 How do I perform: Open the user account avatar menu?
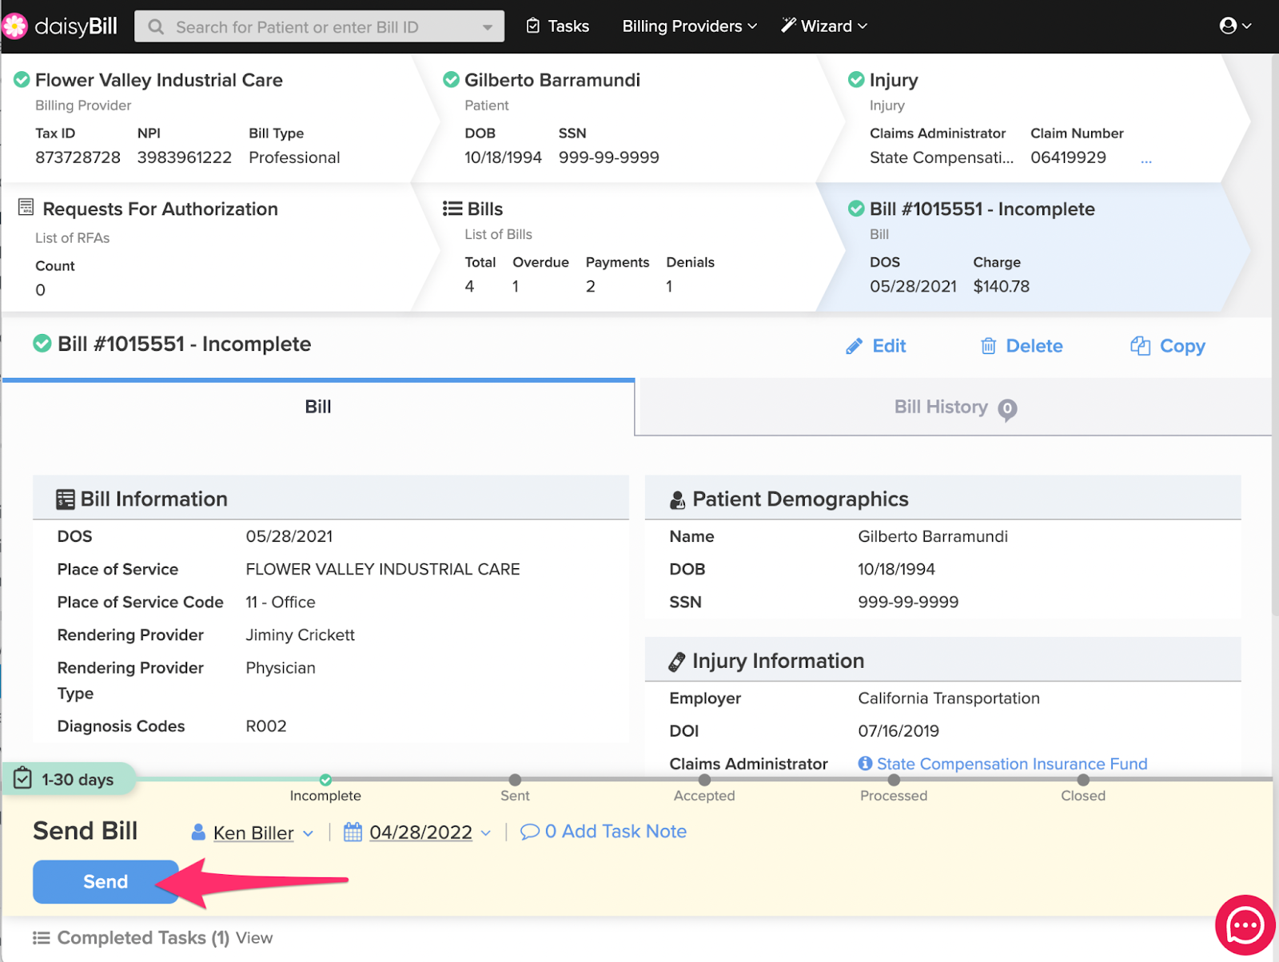1228,26
